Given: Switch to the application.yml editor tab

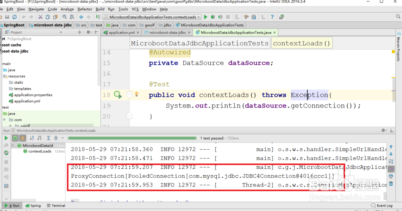Looking at the screenshot, I should 121,32.
